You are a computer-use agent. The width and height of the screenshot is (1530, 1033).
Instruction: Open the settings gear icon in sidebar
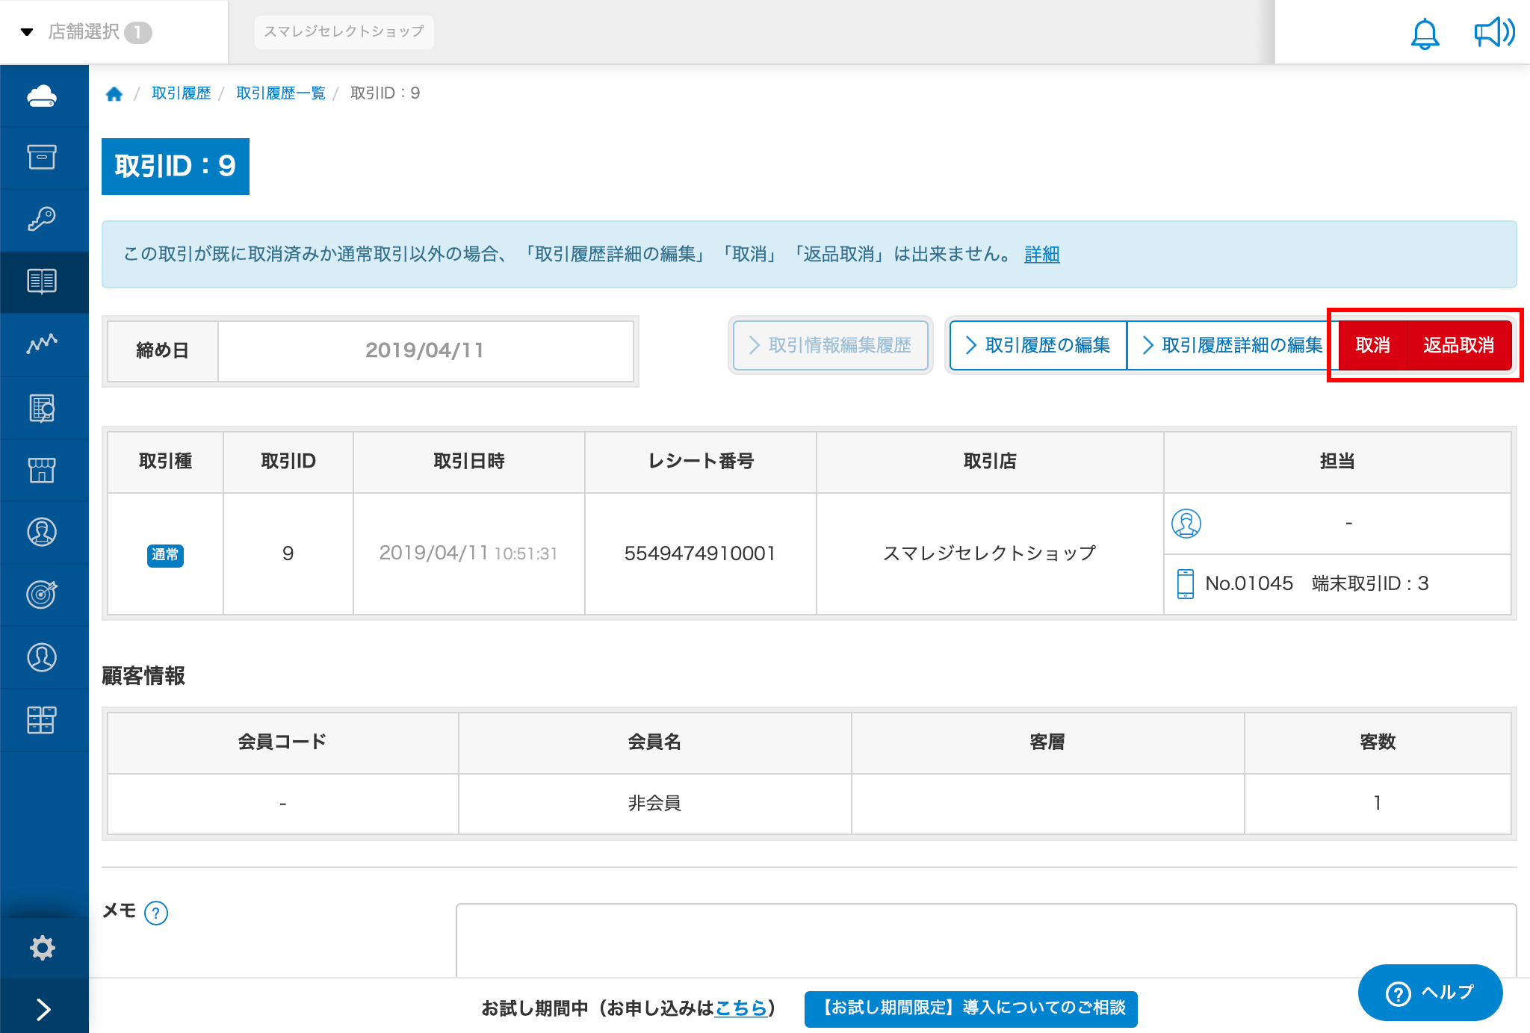click(x=42, y=948)
